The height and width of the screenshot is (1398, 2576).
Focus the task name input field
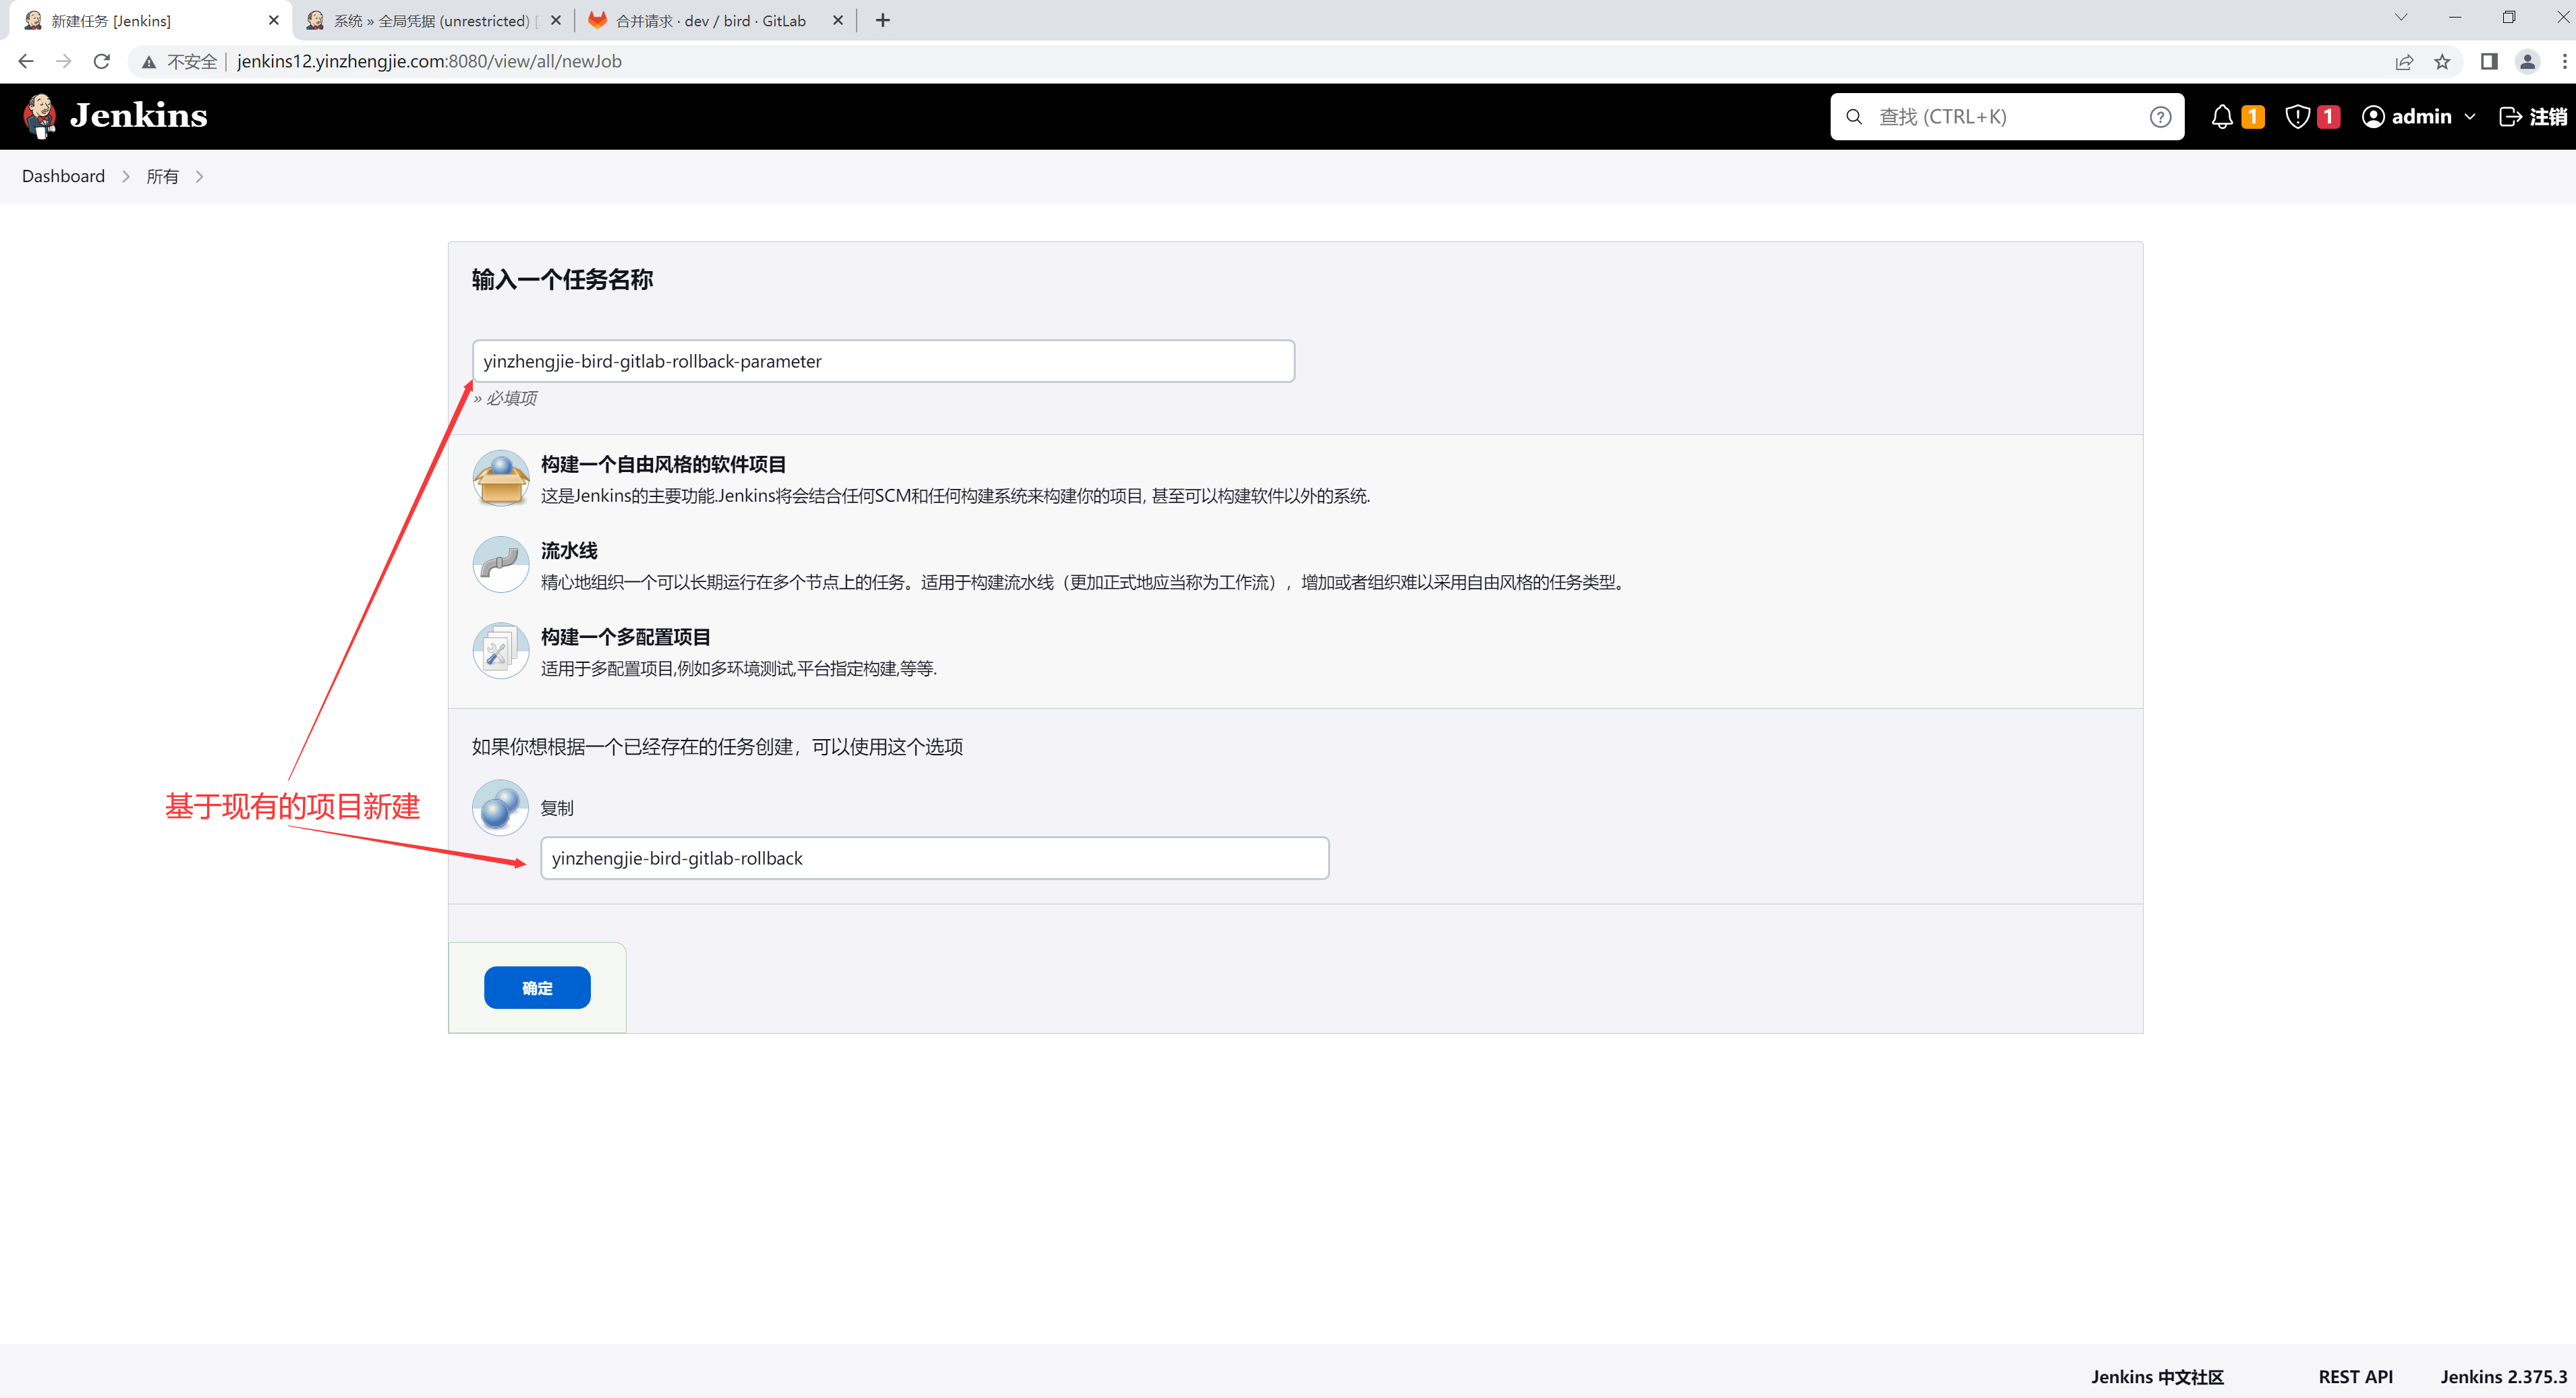882,361
